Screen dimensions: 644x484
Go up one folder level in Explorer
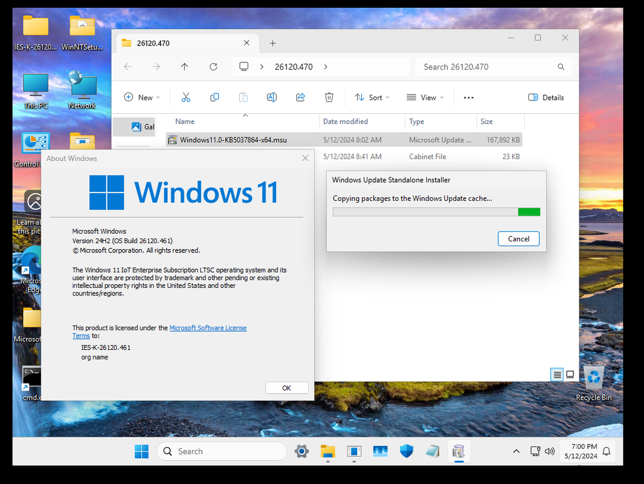(185, 67)
